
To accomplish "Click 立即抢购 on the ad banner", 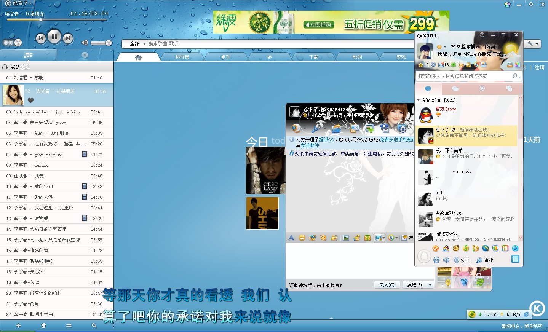I will (319, 25).
